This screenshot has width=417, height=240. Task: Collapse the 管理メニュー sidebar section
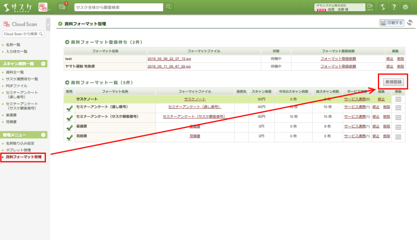43,135
